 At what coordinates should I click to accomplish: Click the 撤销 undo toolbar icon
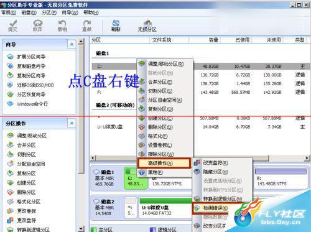click(62, 26)
